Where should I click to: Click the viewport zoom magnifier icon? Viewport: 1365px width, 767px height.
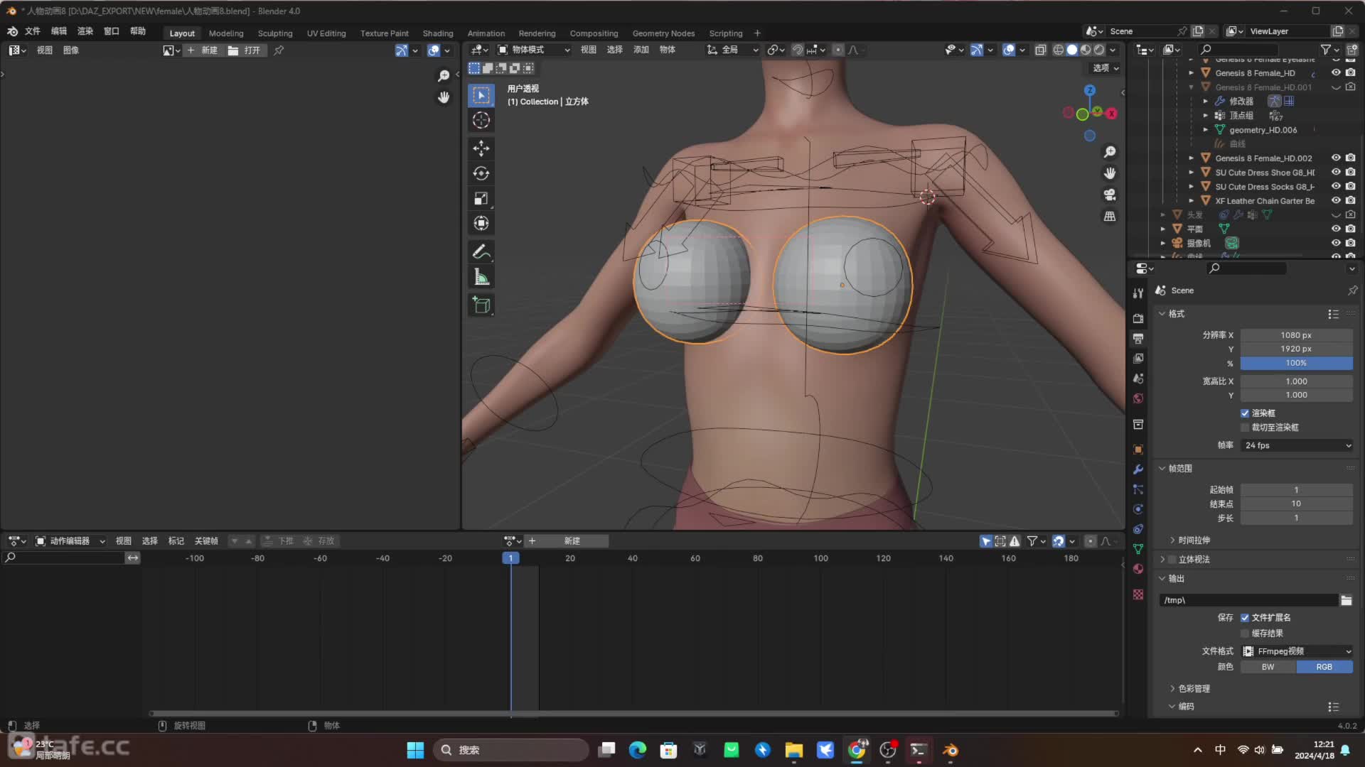coord(1109,152)
